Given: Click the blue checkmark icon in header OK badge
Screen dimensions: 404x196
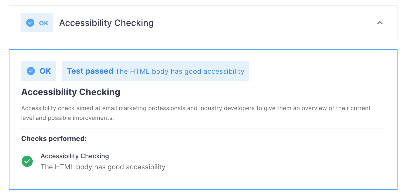Looking at the screenshot, I should [30, 23].
